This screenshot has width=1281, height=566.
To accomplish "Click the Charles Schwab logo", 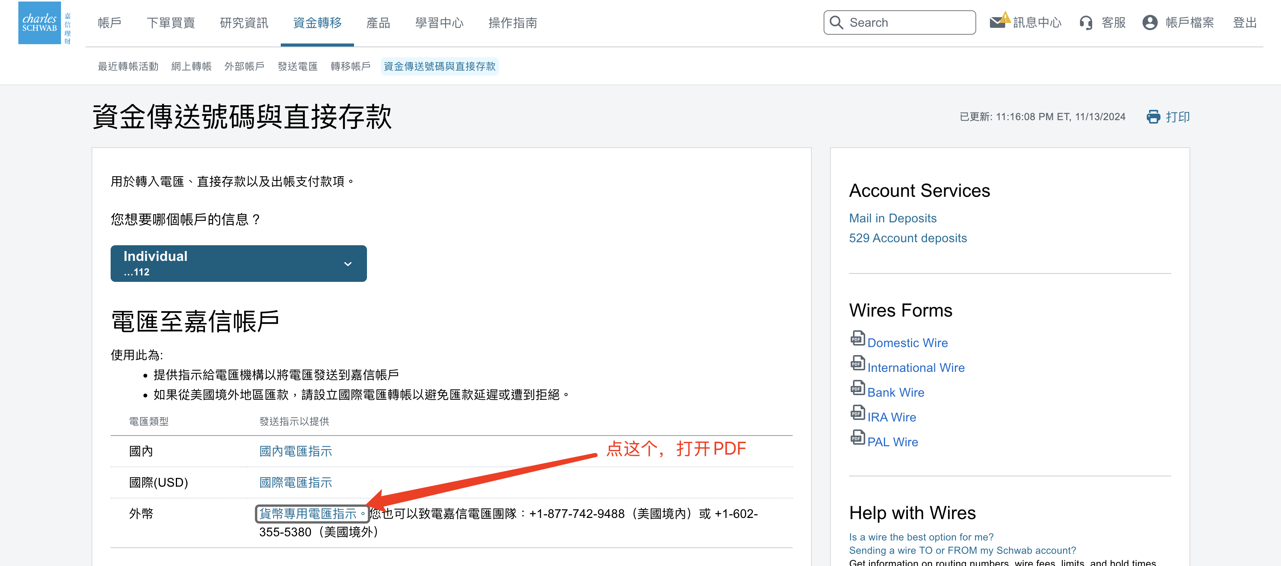I will (x=40, y=23).
